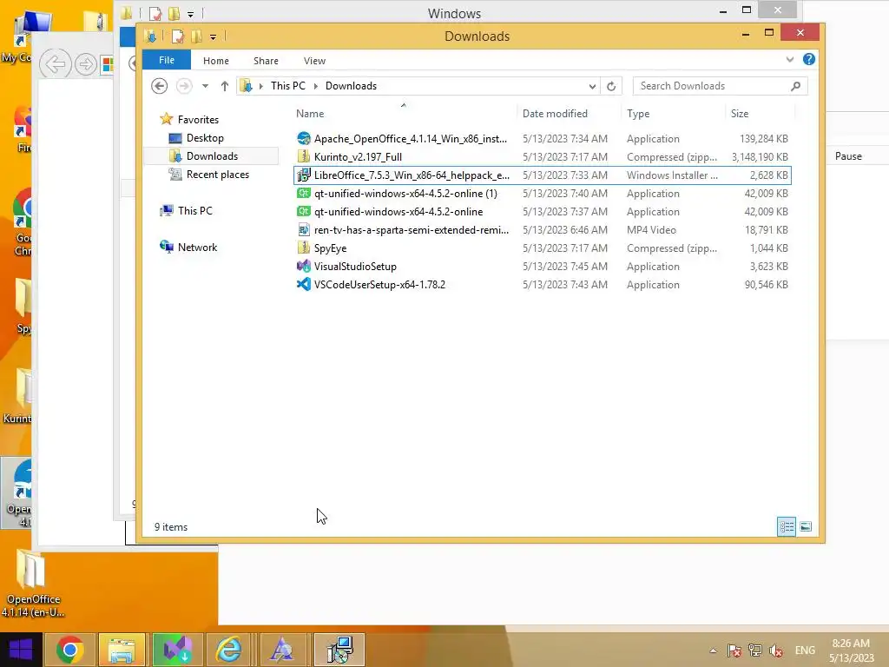This screenshot has height=667, width=889.
Task: Refresh the Downloads folder
Action: (x=611, y=86)
